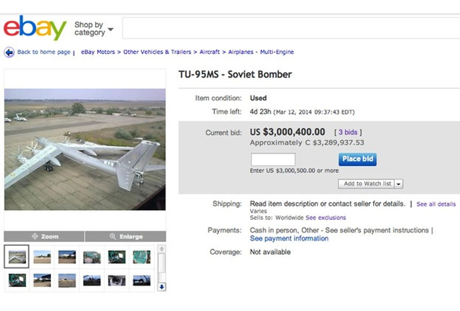Click See payment information link
Image resolution: width=460 pixels, height=311 pixels.
click(x=289, y=239)
